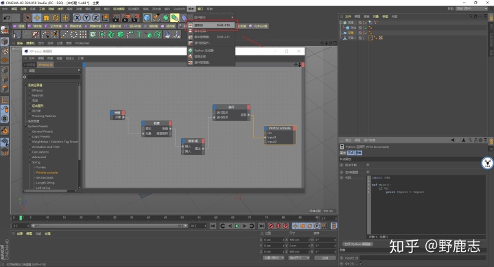Image resolution: width=494 pixels, height=267 pixels.
Task: Select the Spline Pen tool icon
Action: [x=156, y=18]
